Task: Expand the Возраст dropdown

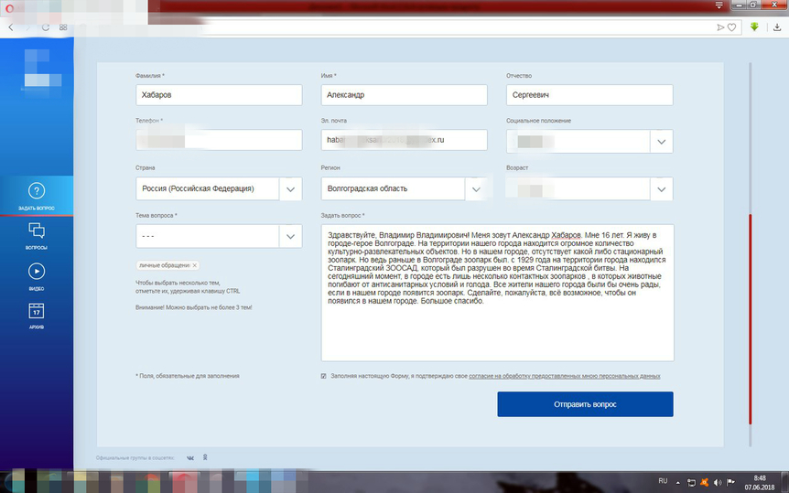Action: pyautogui.click(x=661, y=189)
